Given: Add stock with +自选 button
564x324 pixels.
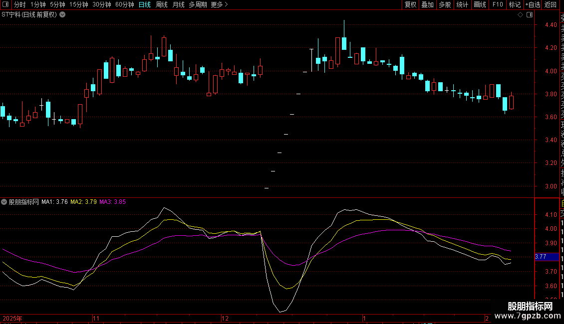Looking at the screenshot, I should [532, 4].
